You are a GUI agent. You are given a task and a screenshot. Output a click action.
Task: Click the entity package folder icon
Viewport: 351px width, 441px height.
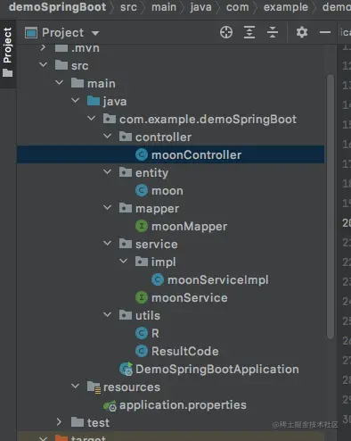tap(126, 172)
